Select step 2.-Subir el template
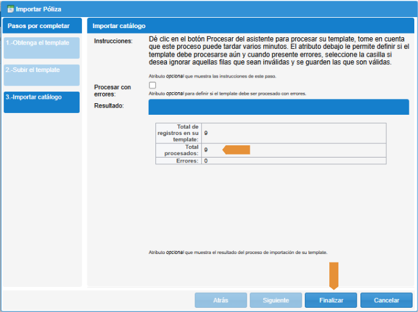Viewport: 418px width, 312px height. [x=42, y=75]
